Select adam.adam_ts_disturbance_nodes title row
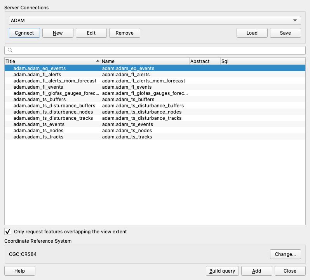 point(53,112)
